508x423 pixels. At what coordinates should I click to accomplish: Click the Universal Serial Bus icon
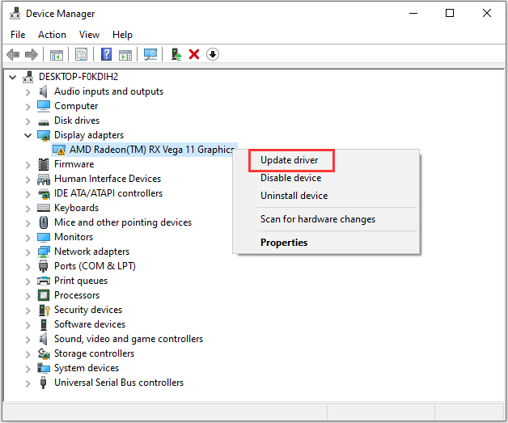tap(43, 383)
